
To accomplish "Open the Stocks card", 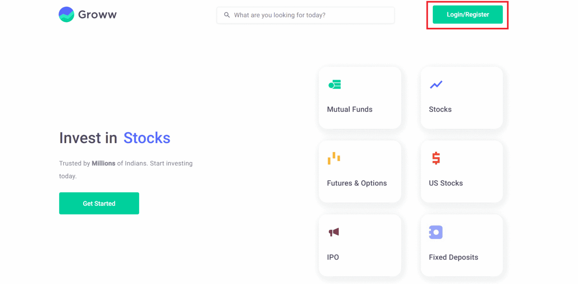I will 461,97.
